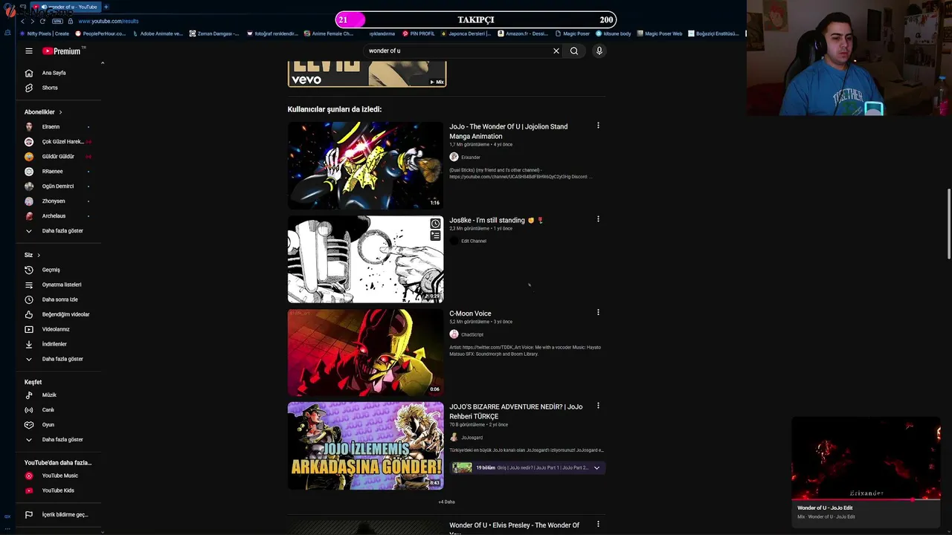Expand the 19 bölüm chapters dropdown

[x=596, y=468]
